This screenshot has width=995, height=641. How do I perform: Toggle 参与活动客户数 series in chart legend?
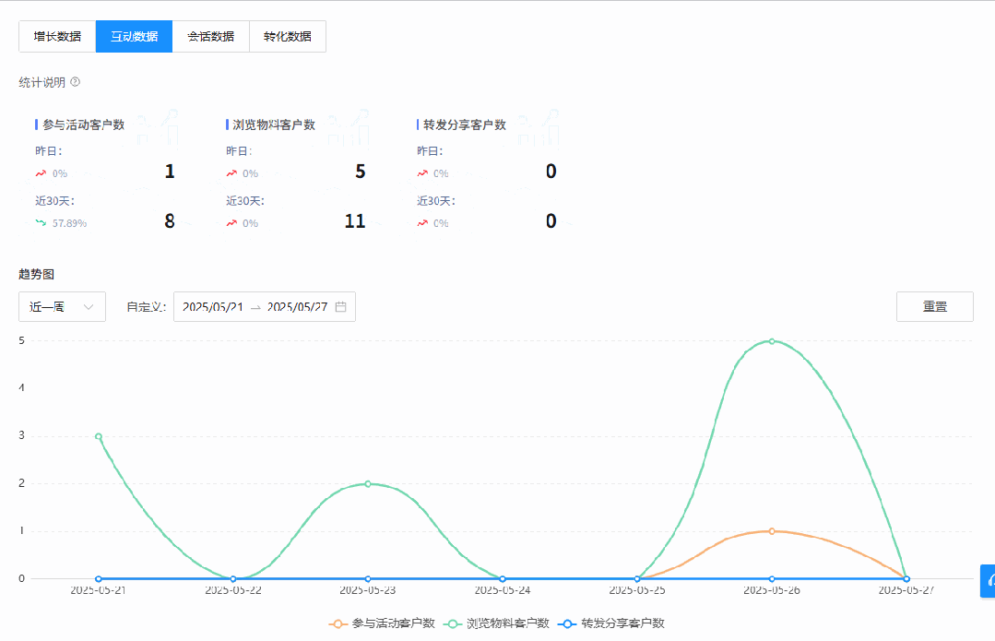pos(382,623)
